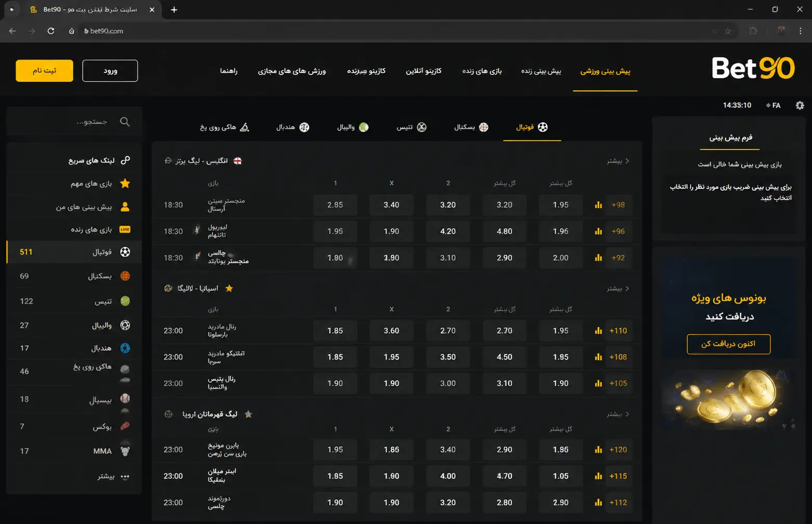Open a new browser tab
Viewport: 812px width, 524px height.
[x=174, y=10]
